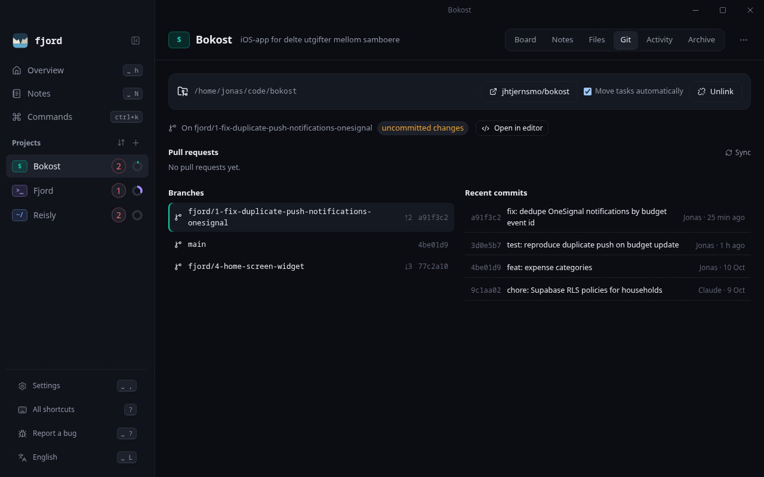Change language from English
The height and width of the screenshot is (477, 764).
point(77,457)
